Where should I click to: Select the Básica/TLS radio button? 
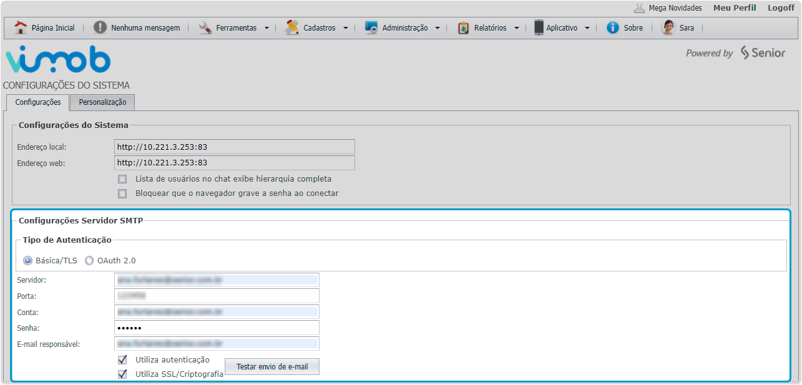pyautogui.click(x=27, y=260)
